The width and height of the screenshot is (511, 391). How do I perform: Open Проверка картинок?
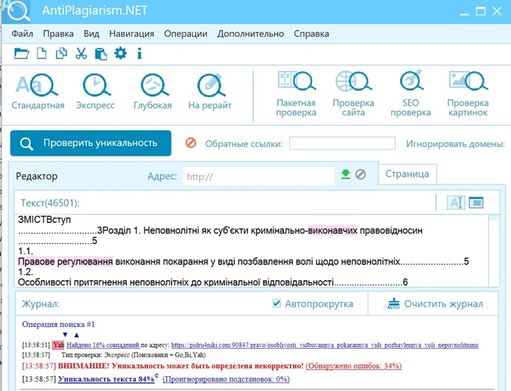click(468, 95)
